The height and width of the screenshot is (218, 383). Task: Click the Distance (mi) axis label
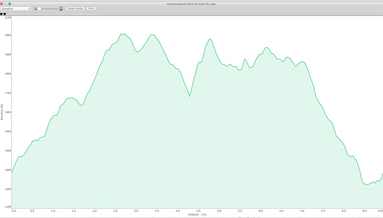[197, 215]
